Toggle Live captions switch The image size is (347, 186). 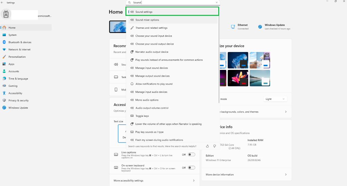point(191,155)
